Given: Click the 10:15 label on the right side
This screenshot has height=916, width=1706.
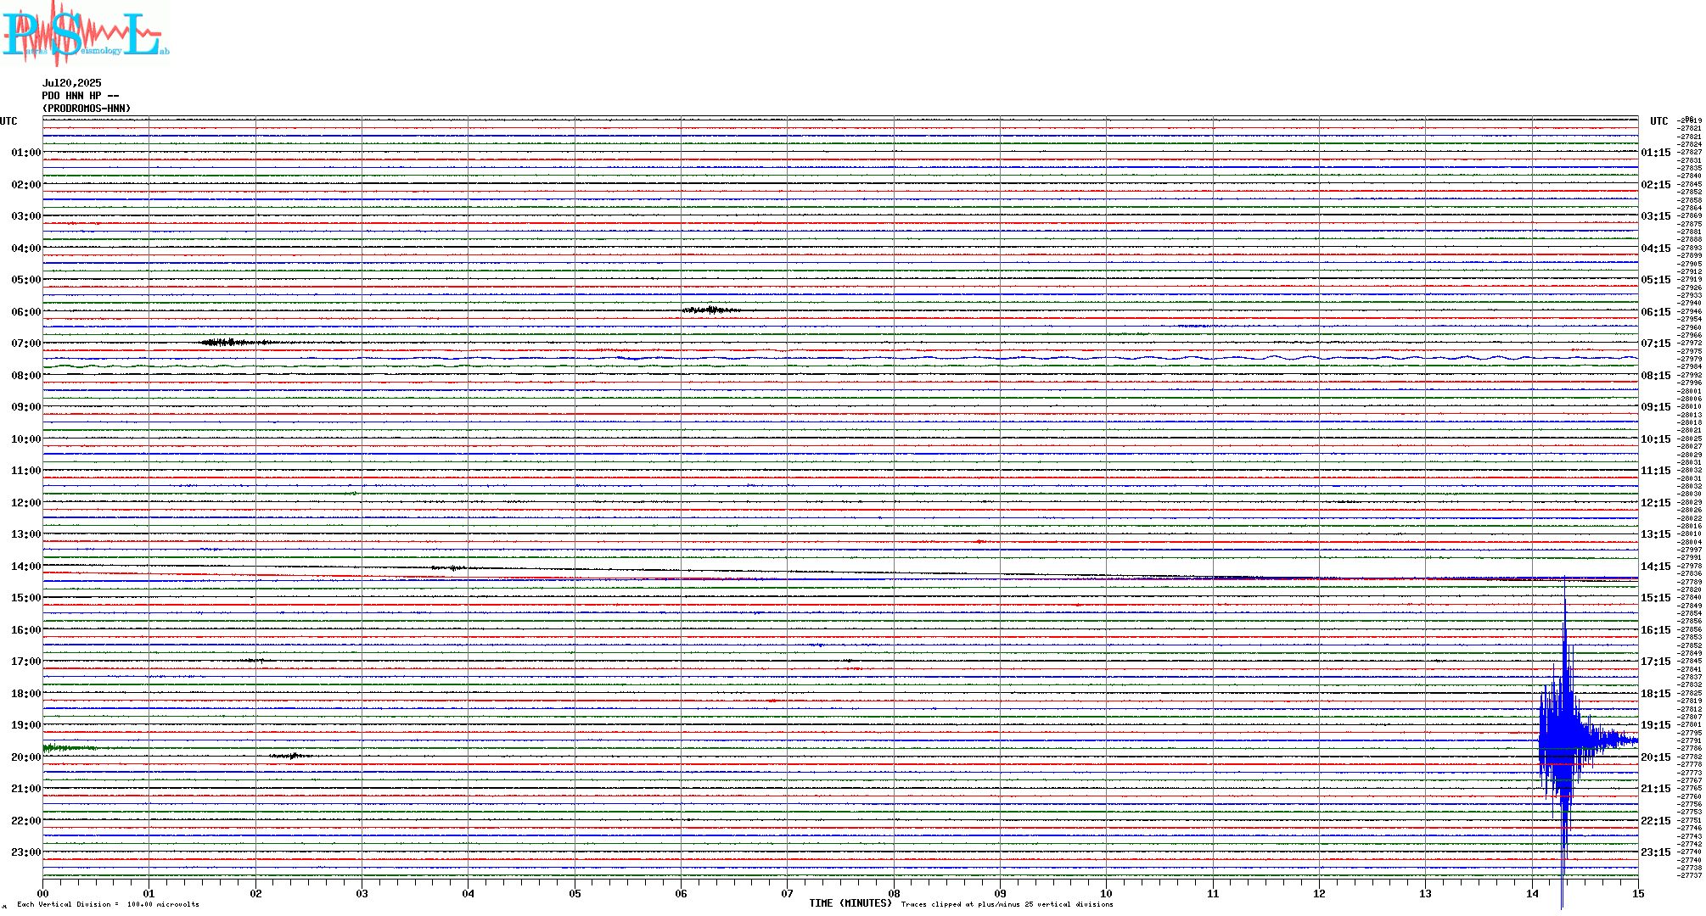Looking at the screenshot, I should coord(1656,439).
